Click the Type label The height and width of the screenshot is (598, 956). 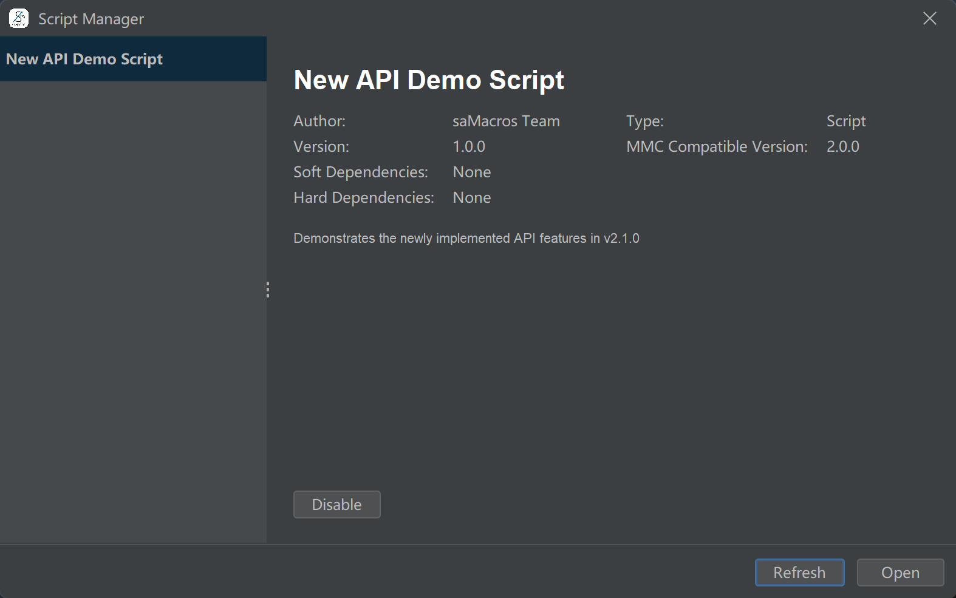644,121
